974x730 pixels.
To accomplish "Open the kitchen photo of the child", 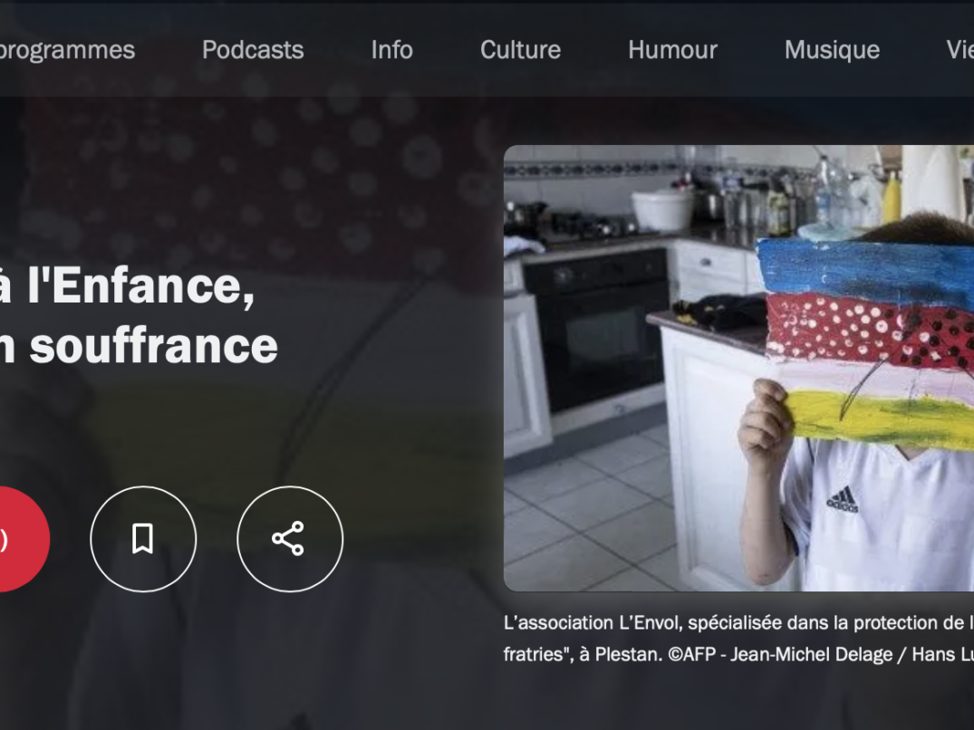I will click(x=738, y=368).
